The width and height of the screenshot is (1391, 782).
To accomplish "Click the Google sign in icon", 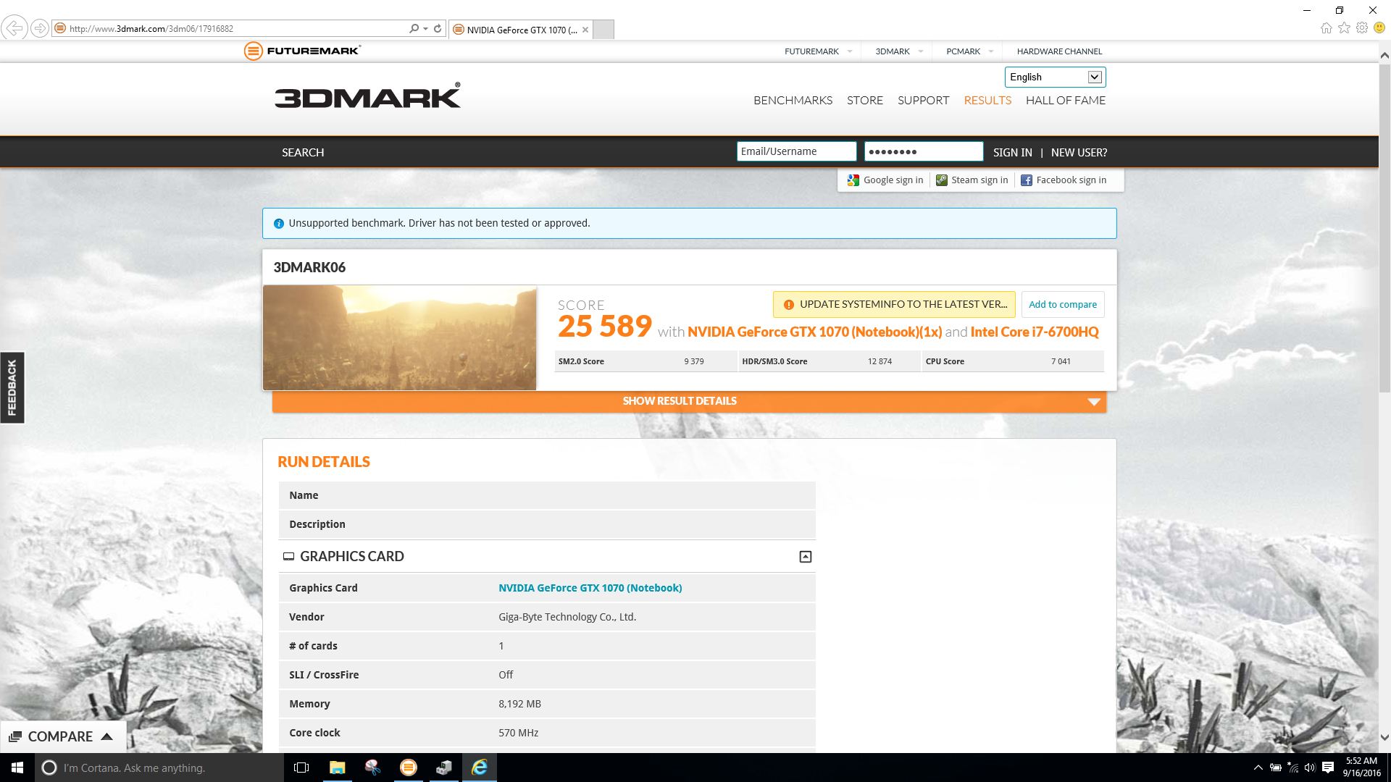I will pos(853,180).
